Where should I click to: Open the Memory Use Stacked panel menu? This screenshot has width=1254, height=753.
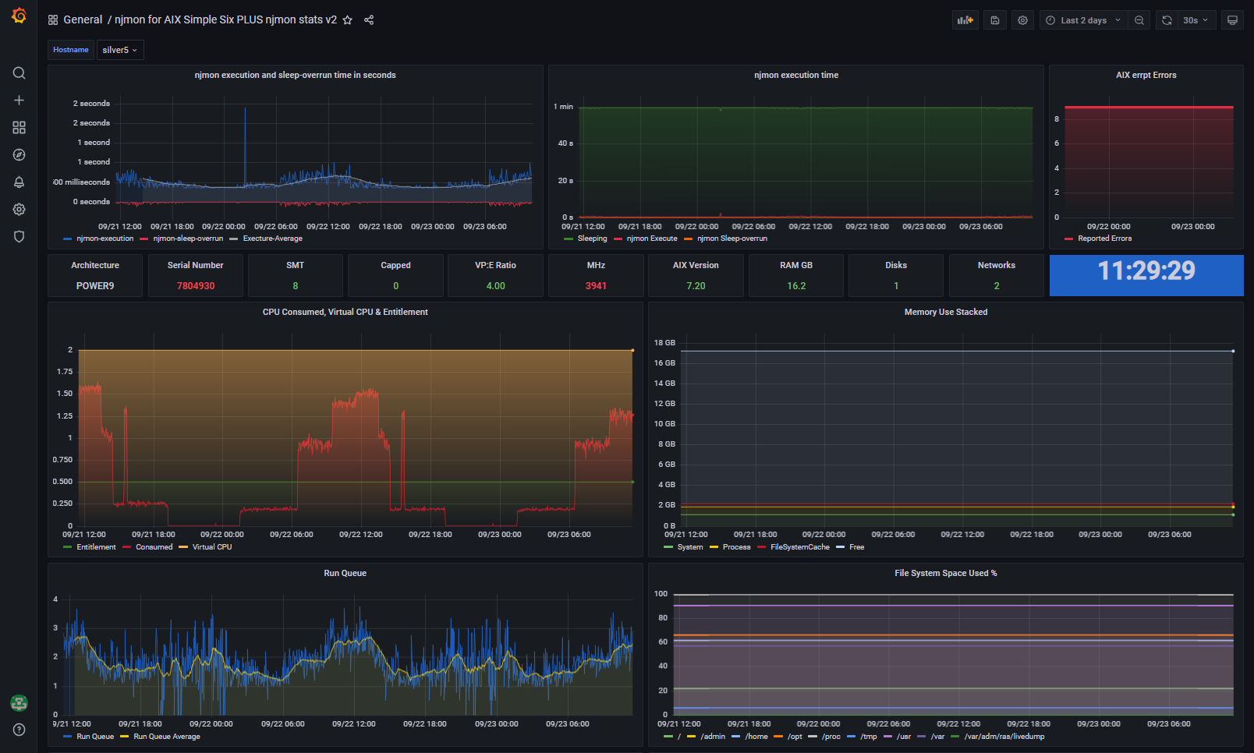click(x=945, y=312)
